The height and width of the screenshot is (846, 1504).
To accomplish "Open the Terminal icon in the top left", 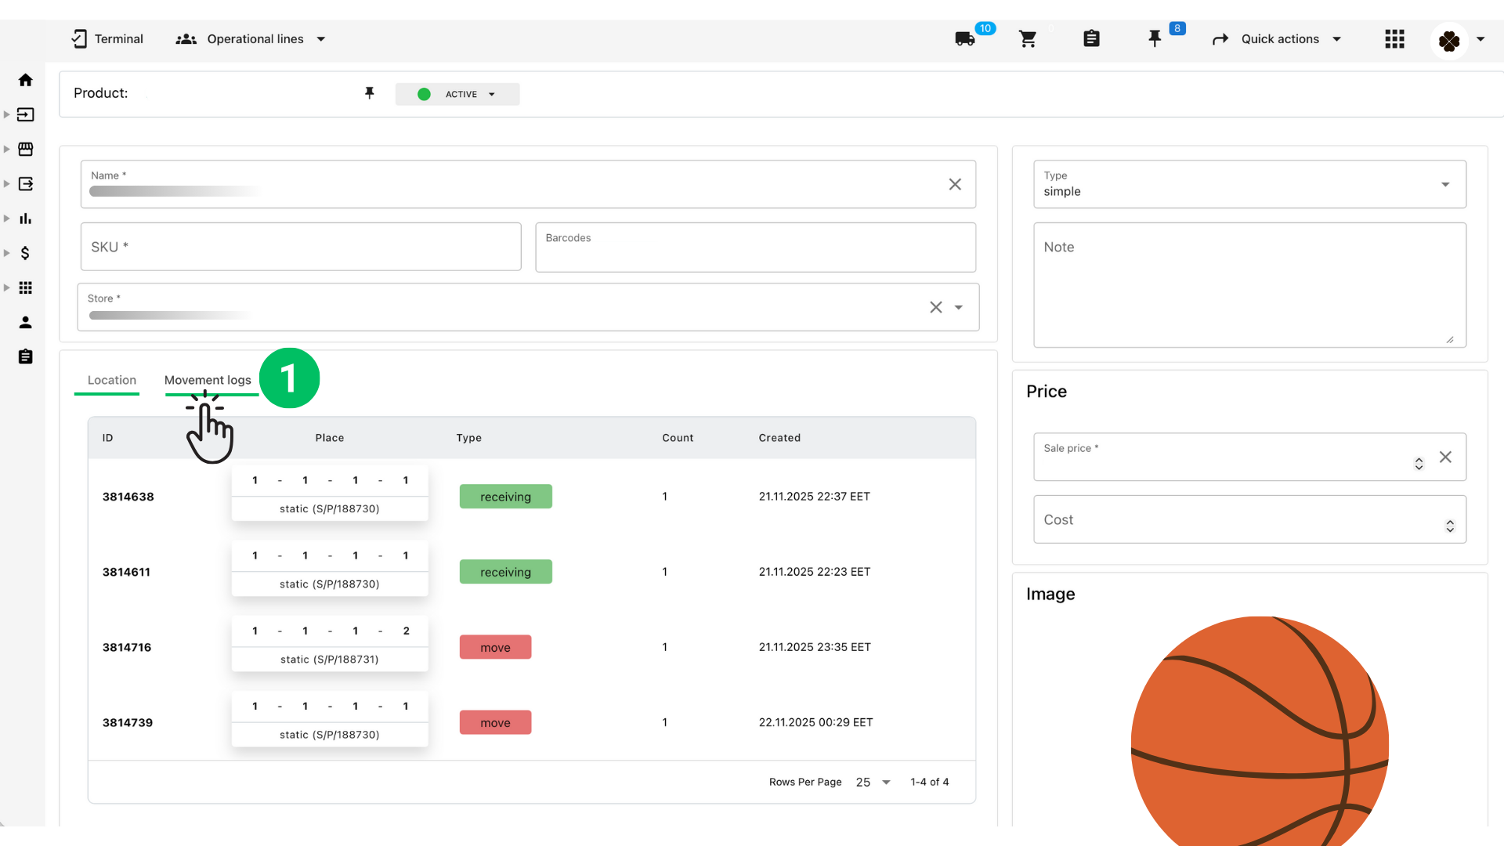I will [79, 38].
